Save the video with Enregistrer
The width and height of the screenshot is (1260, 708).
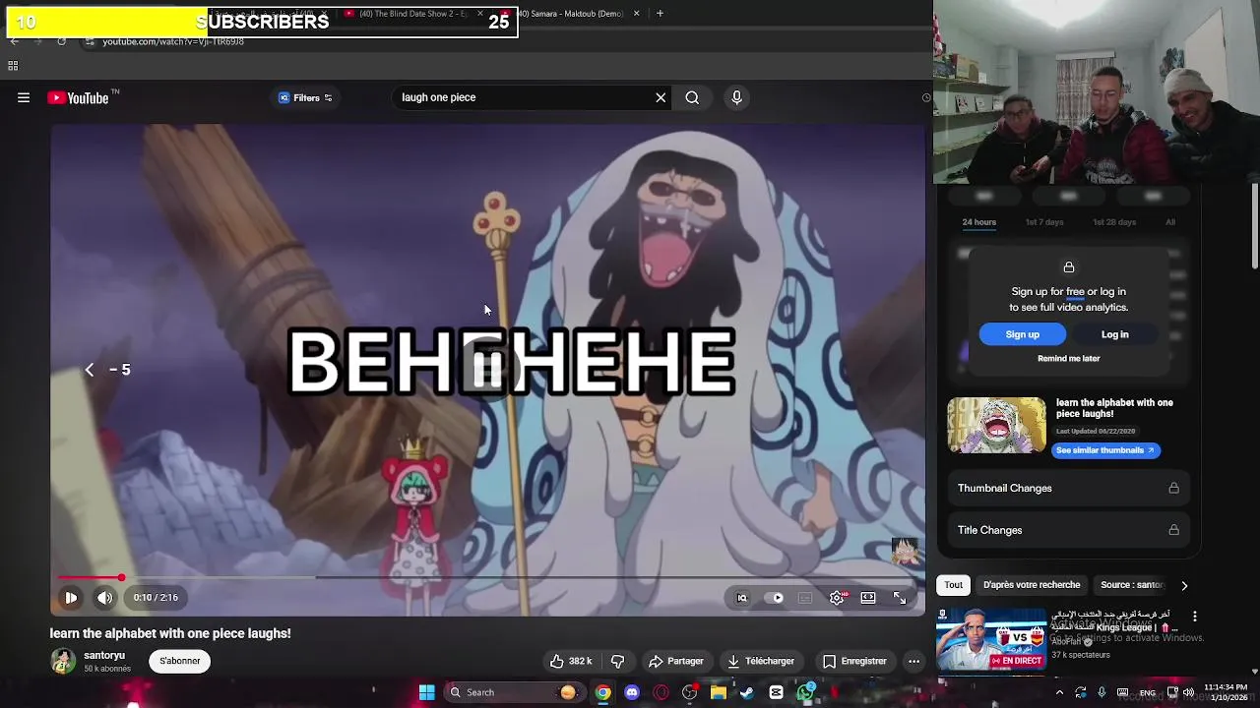(x=854, y=661)
